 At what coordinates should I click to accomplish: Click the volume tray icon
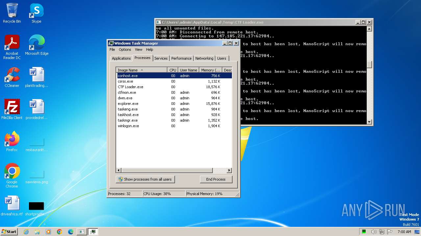pos(374,232)
